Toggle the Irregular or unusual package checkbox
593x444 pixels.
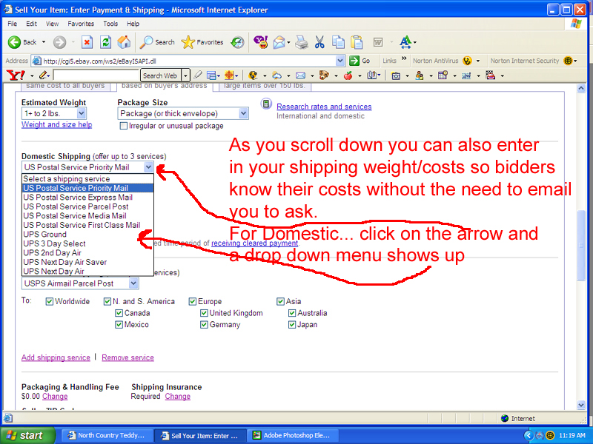coord(124,126)
